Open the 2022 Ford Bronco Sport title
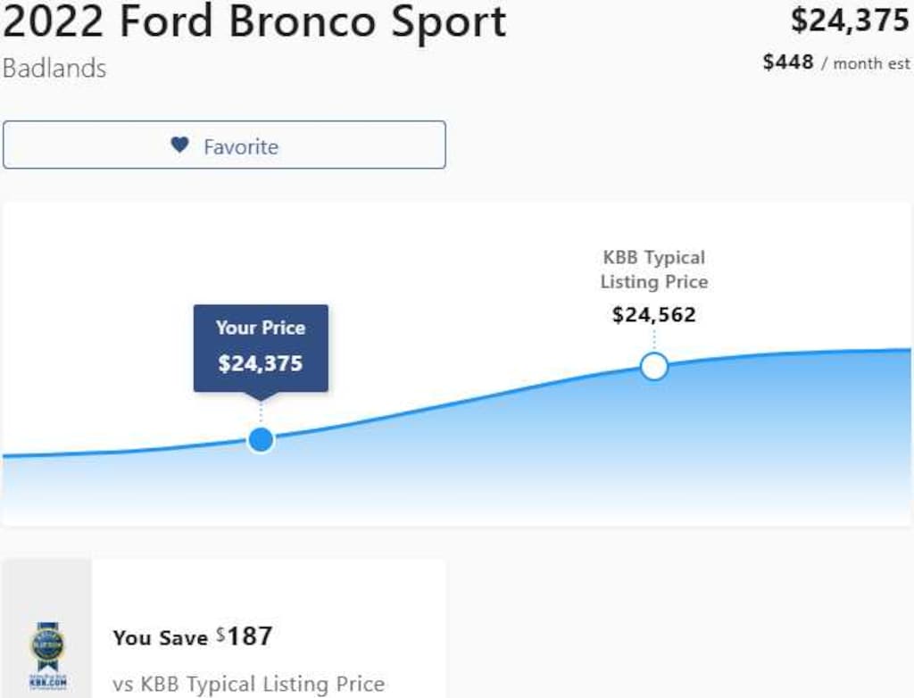Viewport: 914px width, 698px height. click(x=253, y=22)
